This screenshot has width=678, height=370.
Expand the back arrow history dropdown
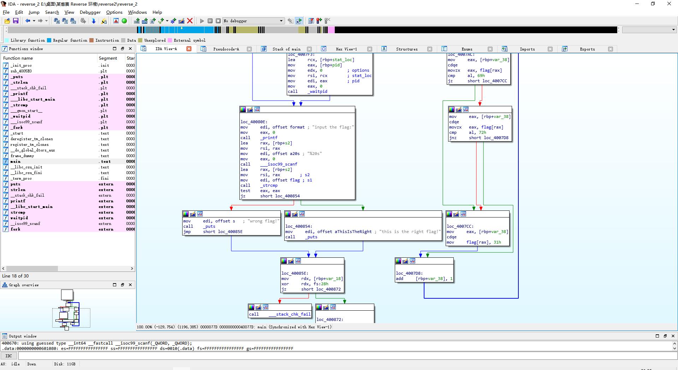click(34, 21)
